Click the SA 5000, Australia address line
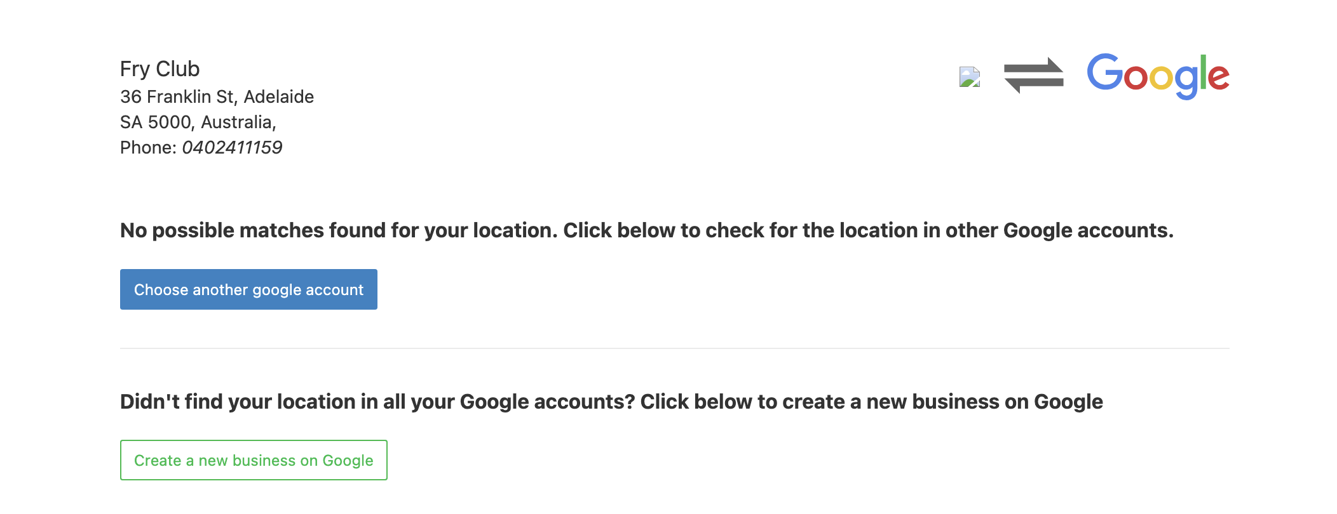The width and height of the screenshot is (1337, 514). [198, 122]
